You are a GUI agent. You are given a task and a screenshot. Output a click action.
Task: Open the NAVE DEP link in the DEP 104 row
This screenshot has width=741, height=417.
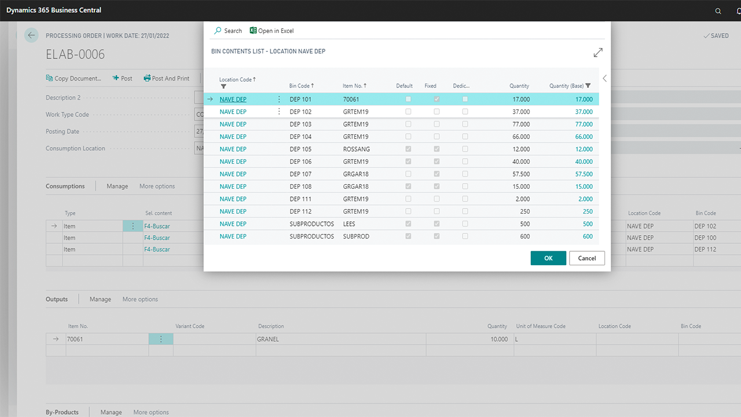(x=233, y=137)
